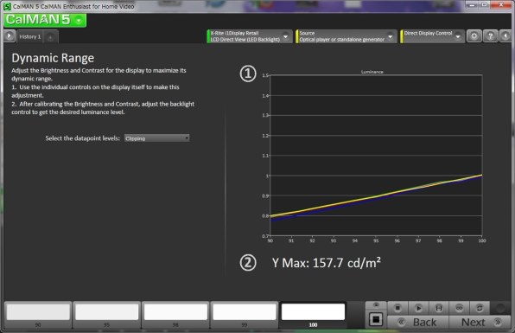Close the CalMAN window
515x333 pixels.
501,5
